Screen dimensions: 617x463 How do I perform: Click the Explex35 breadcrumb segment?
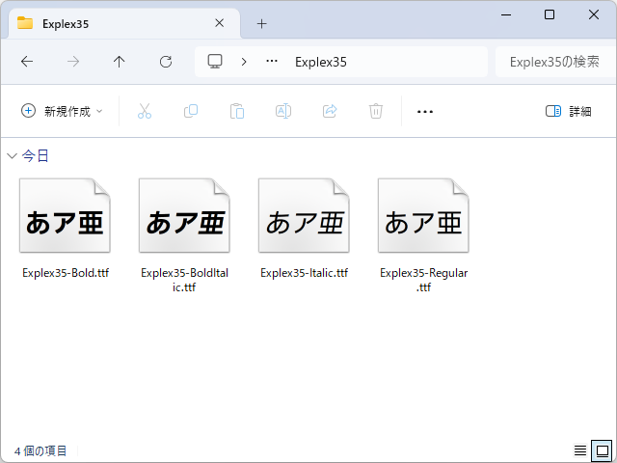(320, 62)
